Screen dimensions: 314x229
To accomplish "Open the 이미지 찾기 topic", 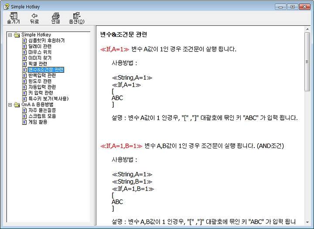I will [x=40, y=58].
